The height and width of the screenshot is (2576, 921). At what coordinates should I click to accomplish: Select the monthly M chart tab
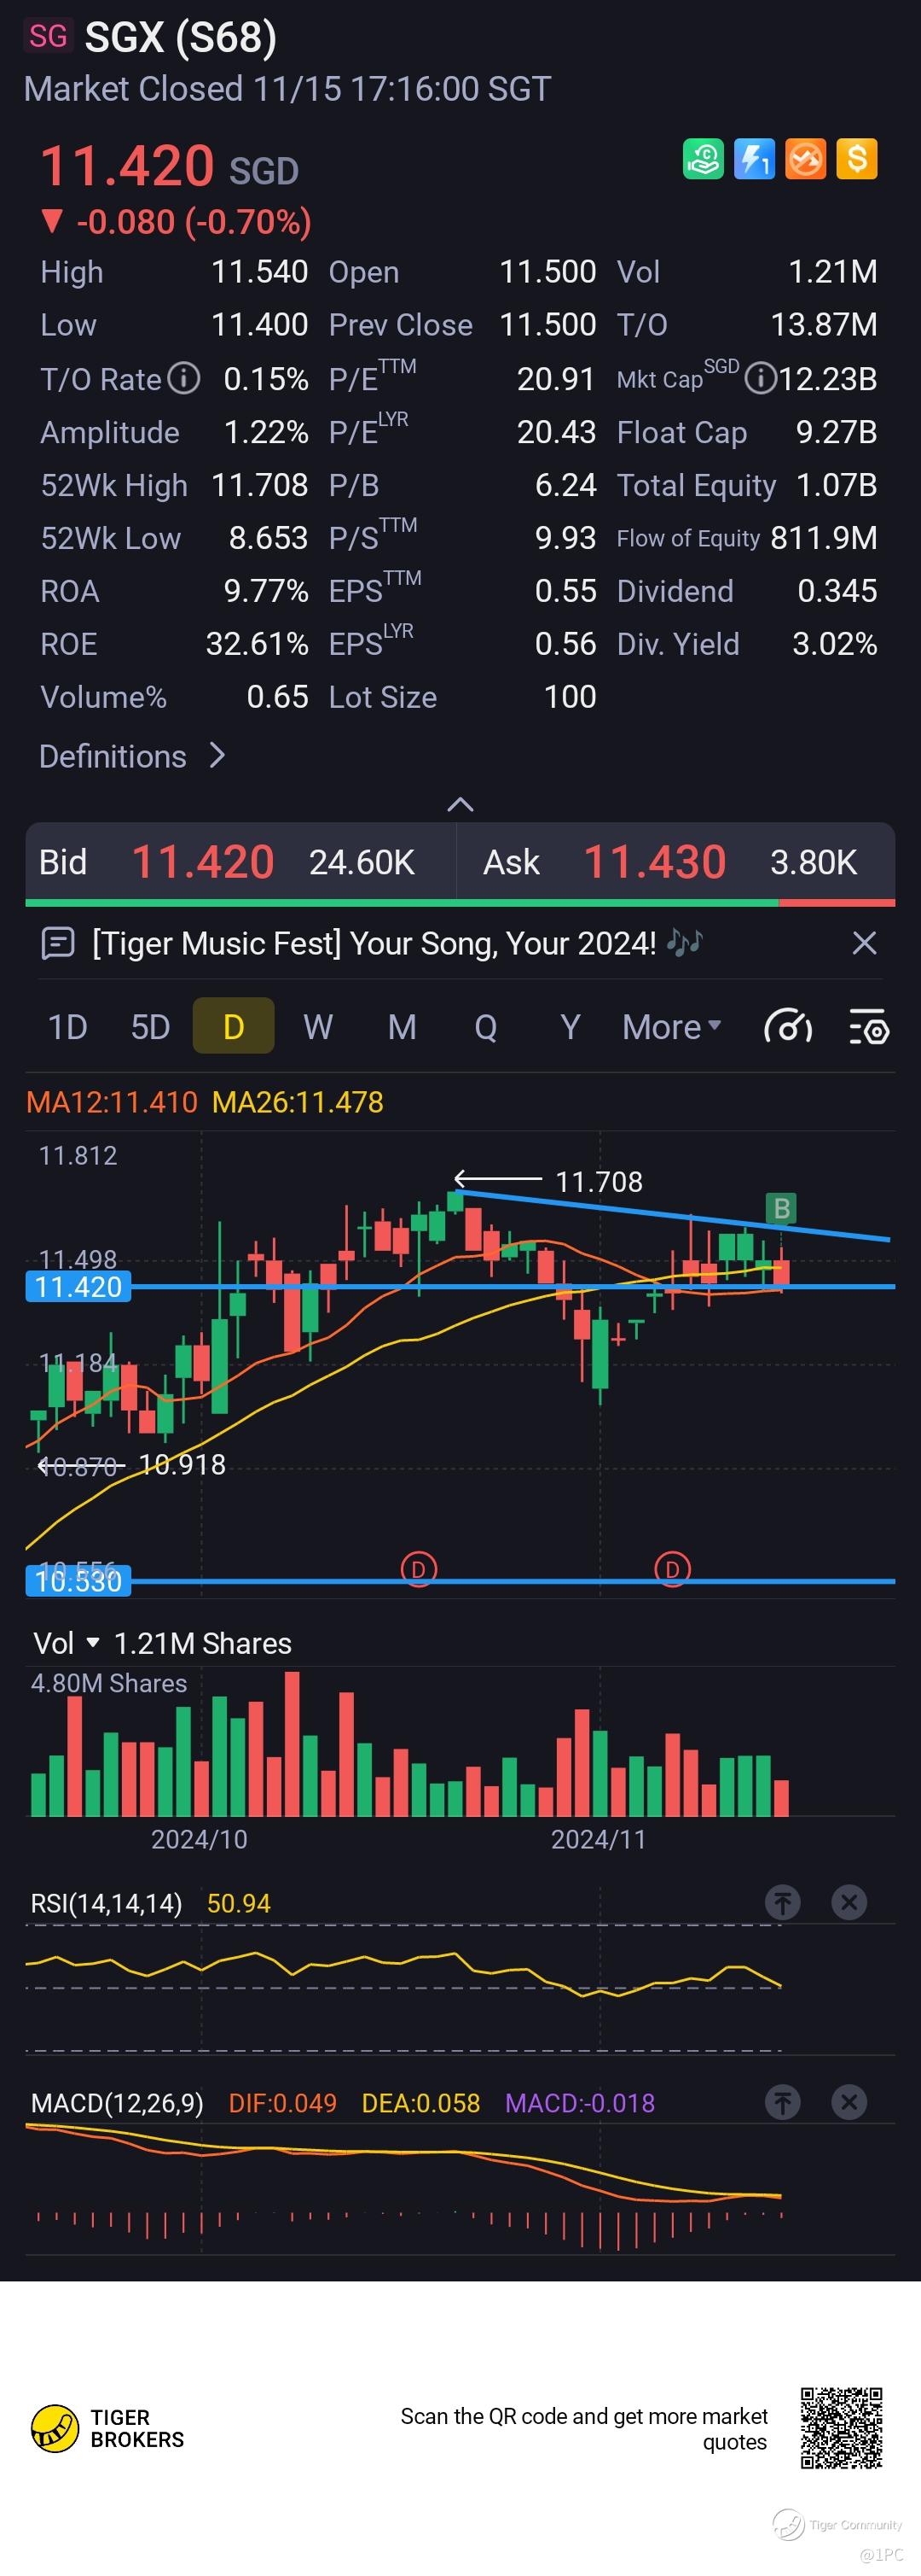pos(402,1027)
